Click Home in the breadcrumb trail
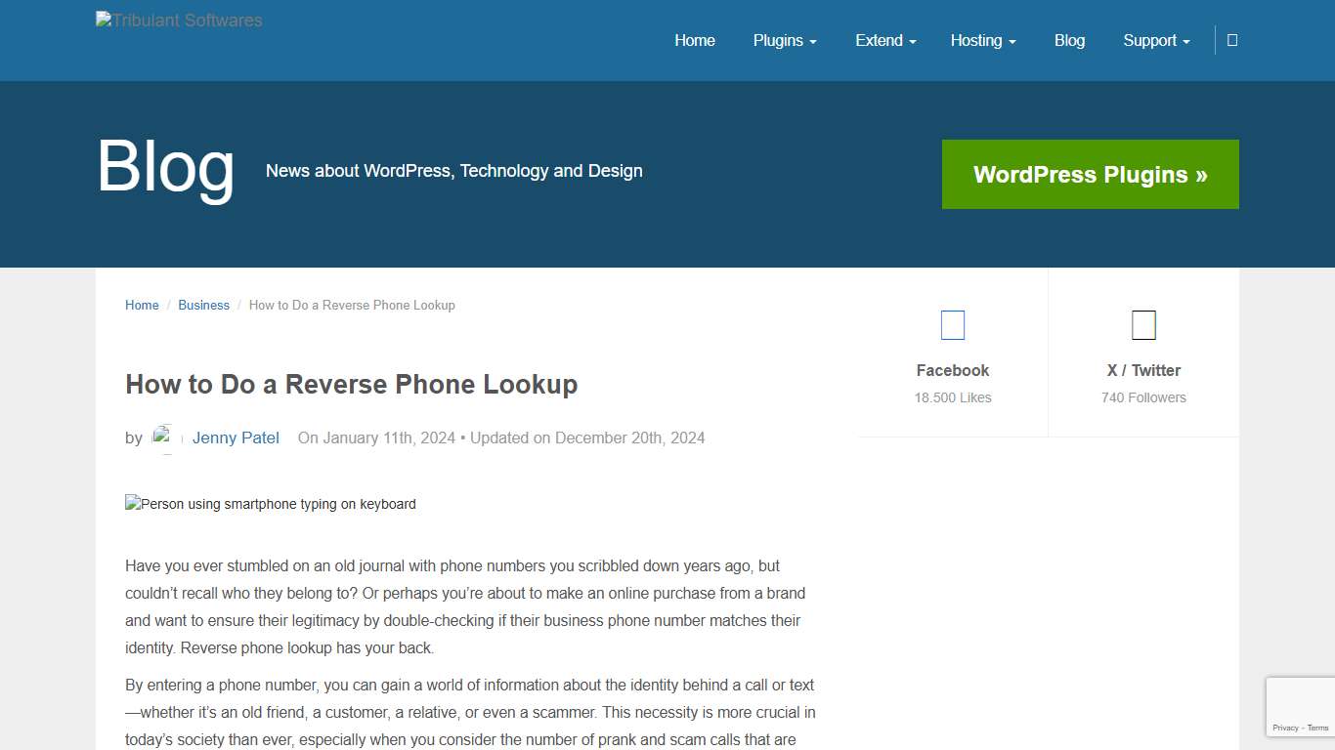 (x=142, y=305)
